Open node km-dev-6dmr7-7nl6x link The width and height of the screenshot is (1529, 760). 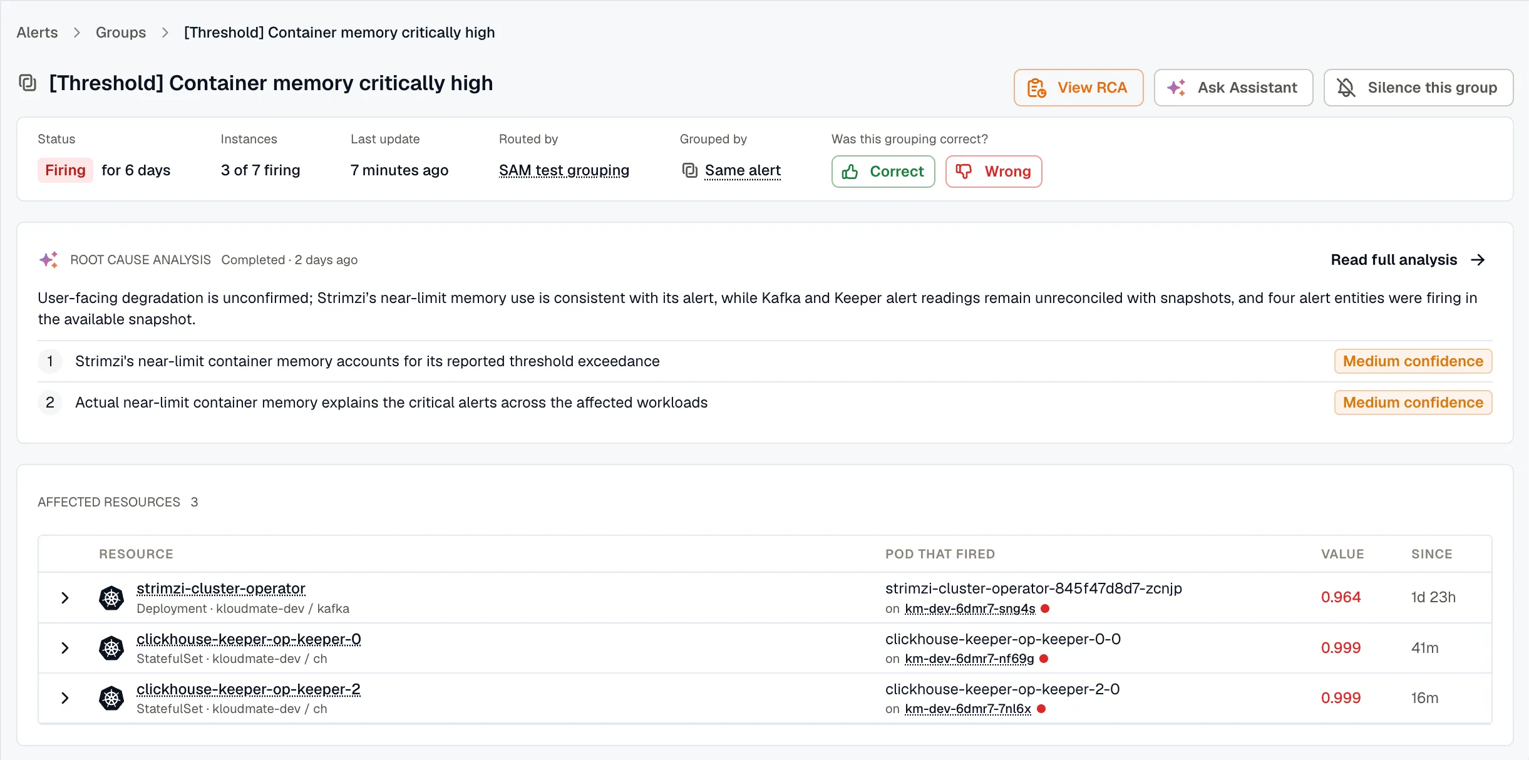pos(968,709)
